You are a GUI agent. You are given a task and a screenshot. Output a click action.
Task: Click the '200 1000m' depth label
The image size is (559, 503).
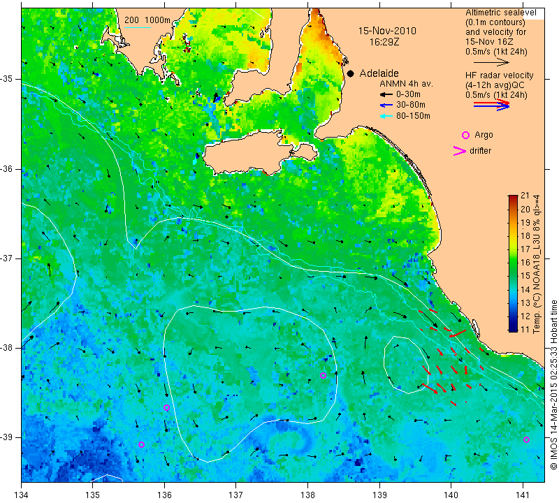[147, 20]
